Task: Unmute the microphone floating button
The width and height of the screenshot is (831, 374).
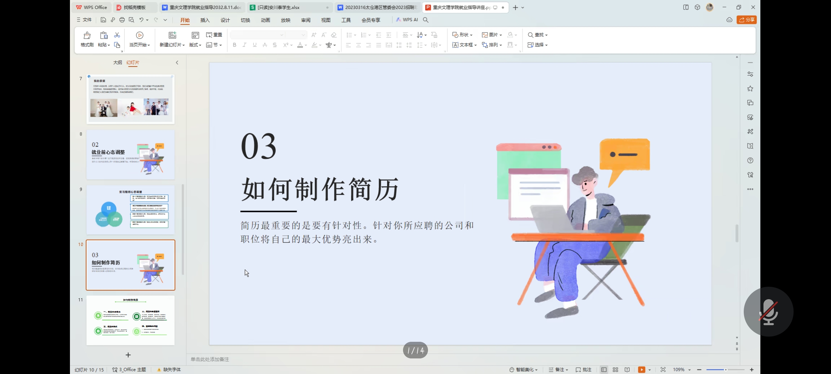Action: click(x=768, y=311)
